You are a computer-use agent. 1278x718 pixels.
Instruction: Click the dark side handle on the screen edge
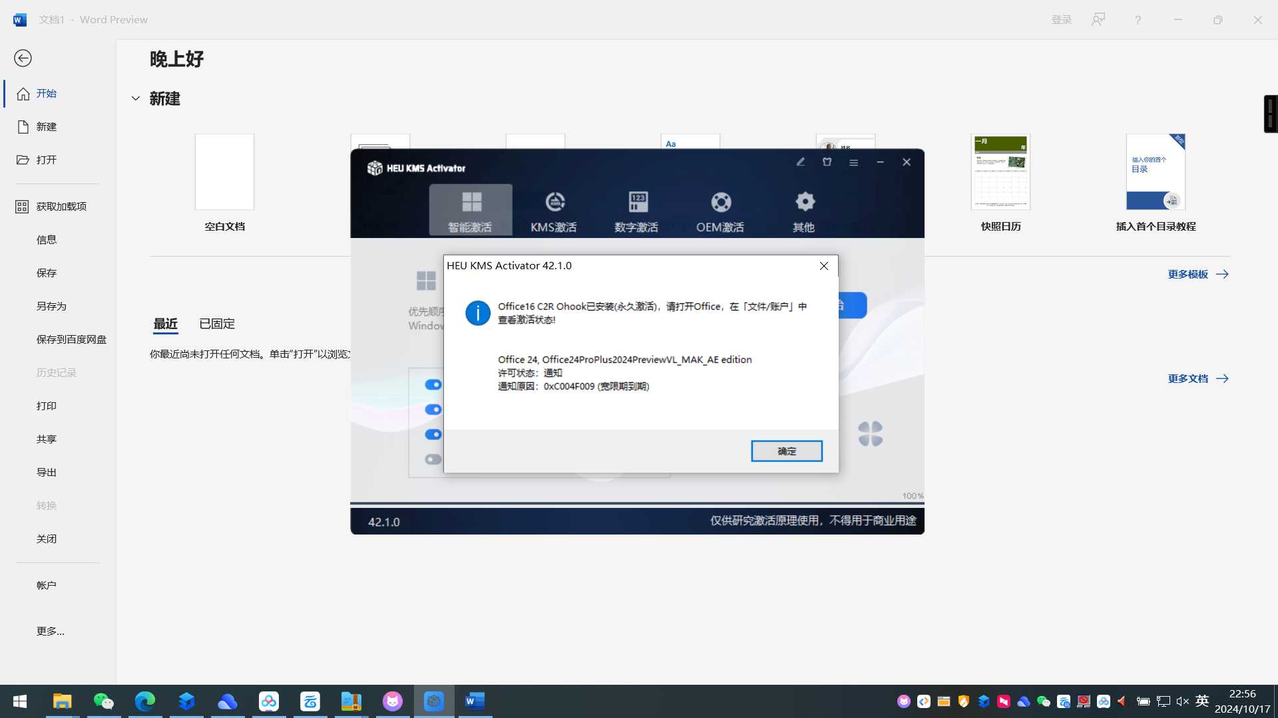point(1271,114)
